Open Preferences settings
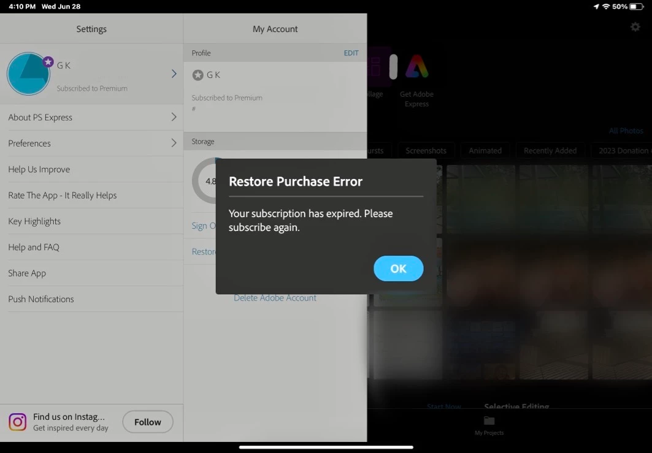This screenshot has width=652, height=453. [x=91, y=143]
